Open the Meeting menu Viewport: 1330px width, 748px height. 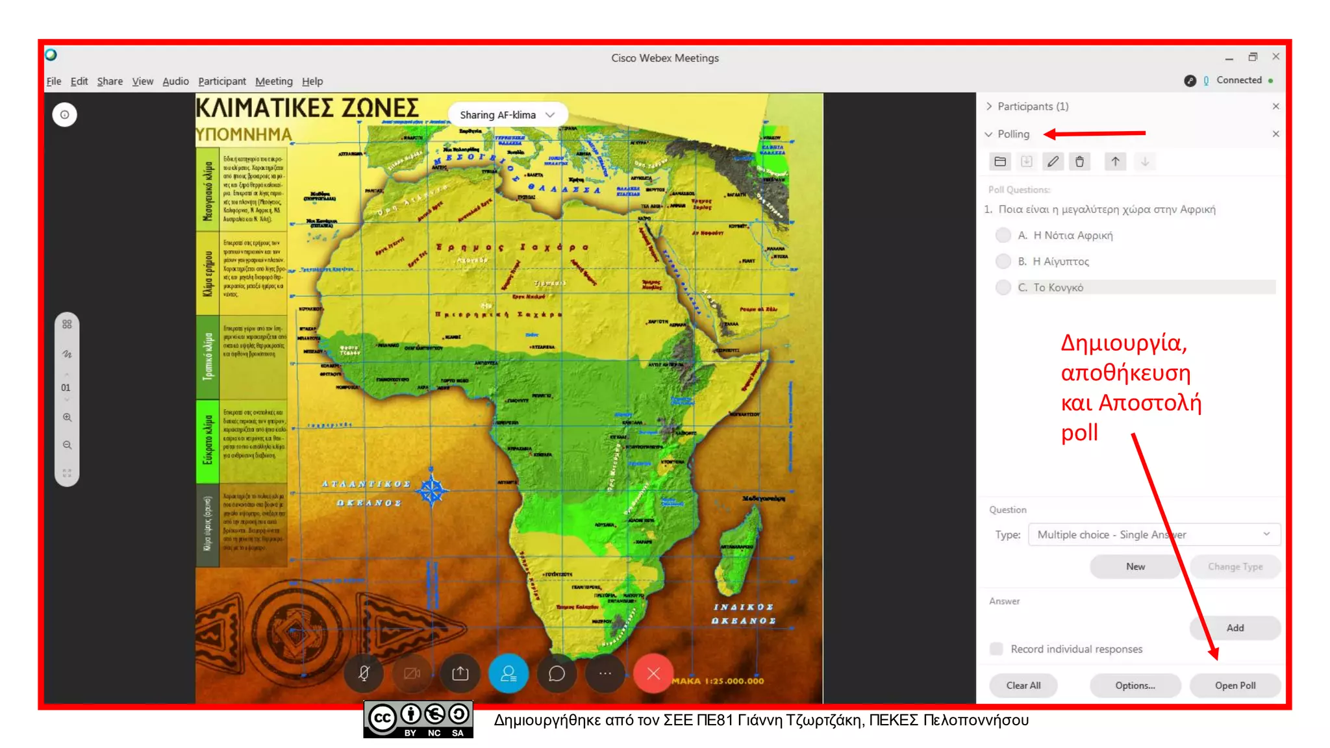point(273,81)
